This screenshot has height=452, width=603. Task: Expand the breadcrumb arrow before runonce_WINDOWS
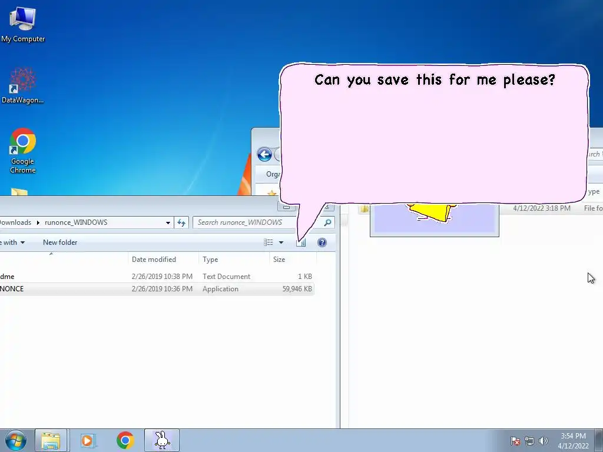coord(38,222)
